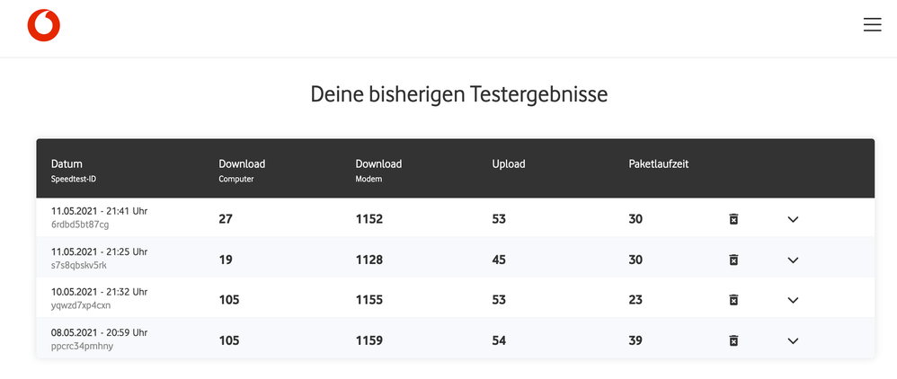Viewport: 897px width, 379px height.
Task: Click the Download Computer column header
Action: (242, 164)
